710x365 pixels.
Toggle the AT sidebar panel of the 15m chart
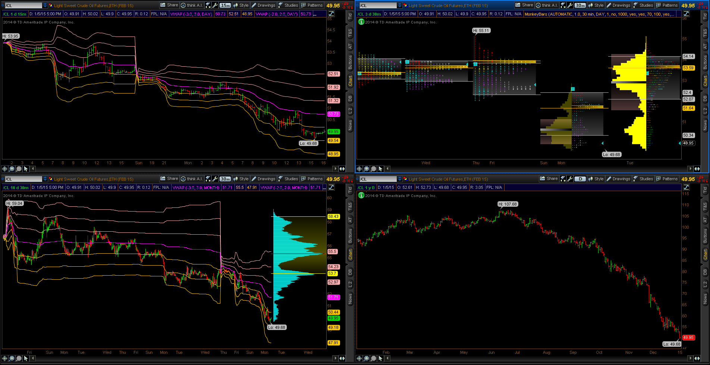[350, 47]
